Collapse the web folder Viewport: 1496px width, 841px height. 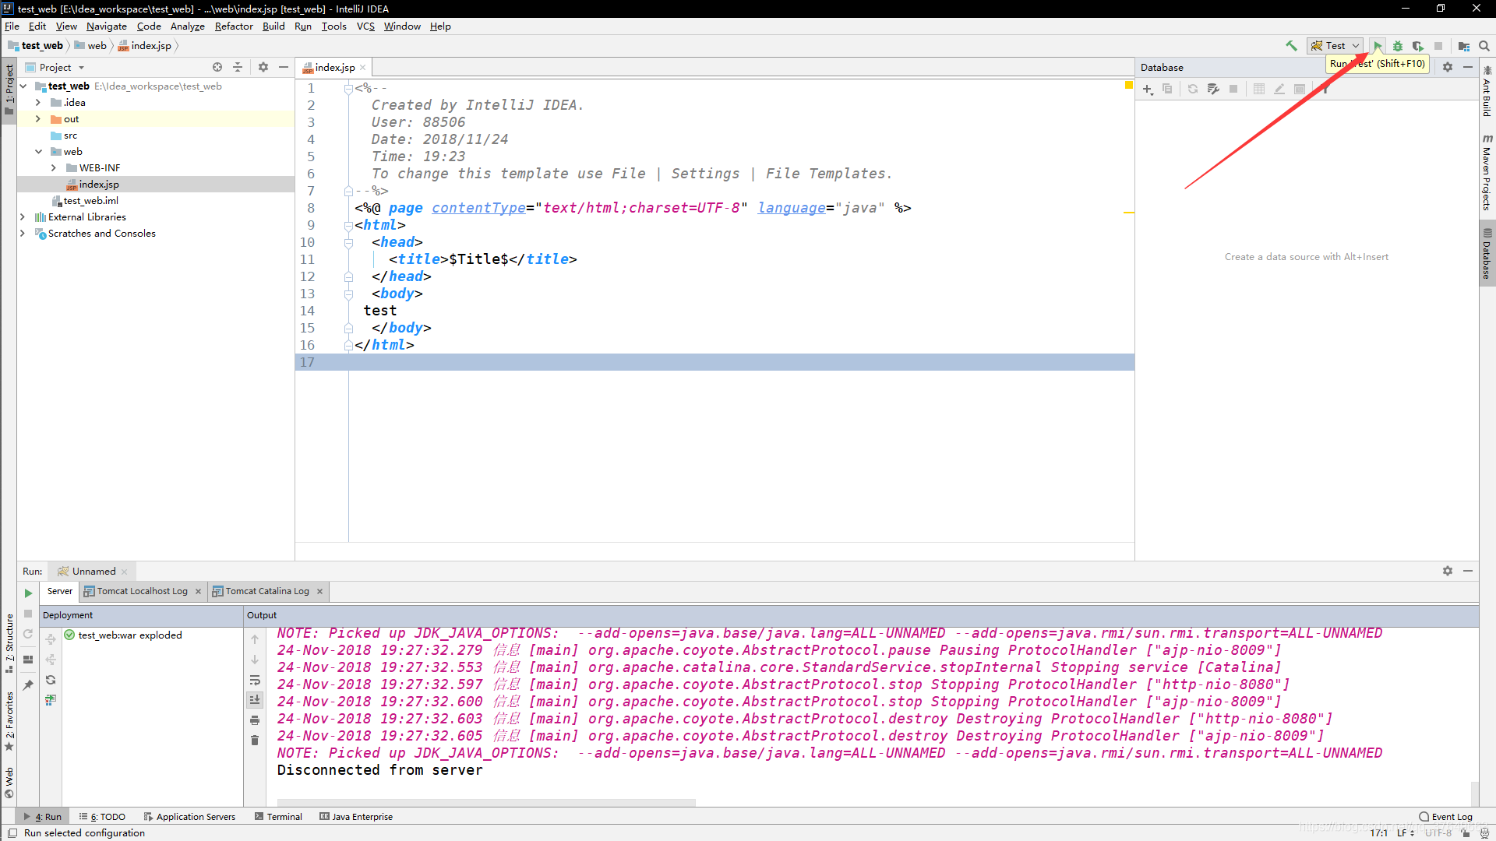pyautogui.click(x=38, y=152)
